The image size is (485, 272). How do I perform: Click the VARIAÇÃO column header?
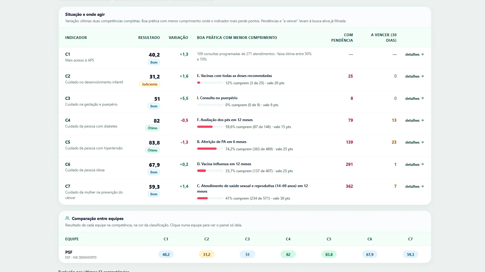click(x=179, y=38)
